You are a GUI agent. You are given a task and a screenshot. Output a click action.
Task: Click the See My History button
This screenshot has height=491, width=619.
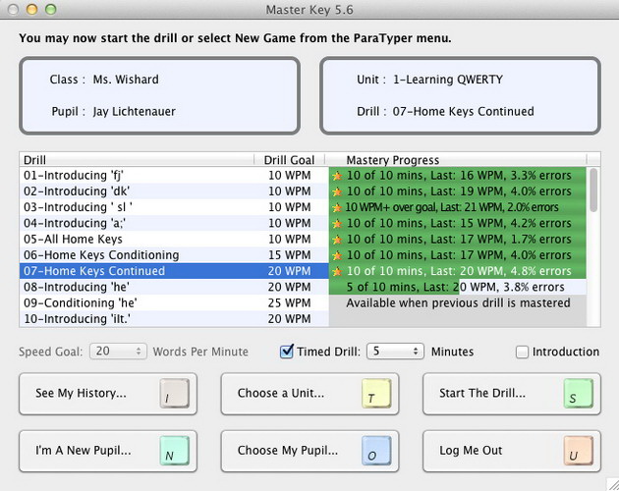[108, 394]
